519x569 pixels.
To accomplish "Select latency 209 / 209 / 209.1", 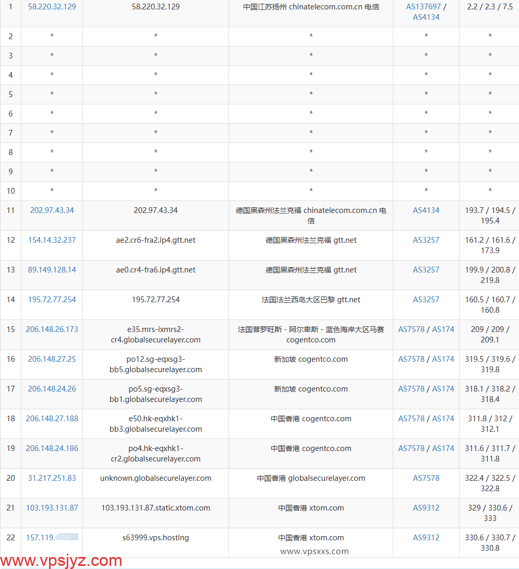I will 490,335.
